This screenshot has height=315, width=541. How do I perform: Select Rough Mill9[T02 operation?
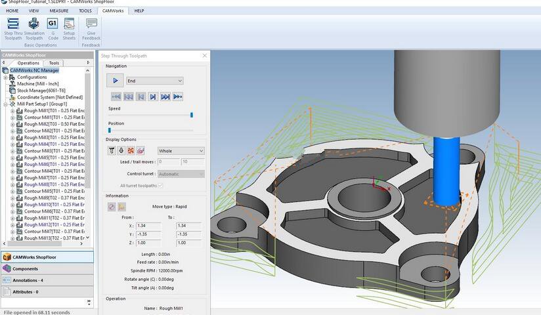click(54, 198)
